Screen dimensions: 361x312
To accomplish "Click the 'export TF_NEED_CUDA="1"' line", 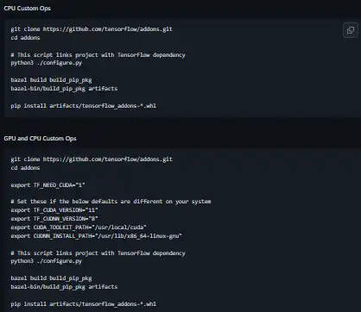I will pos(47,185).
